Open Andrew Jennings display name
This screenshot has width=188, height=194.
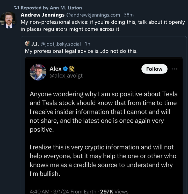click(x=43, y=15)
